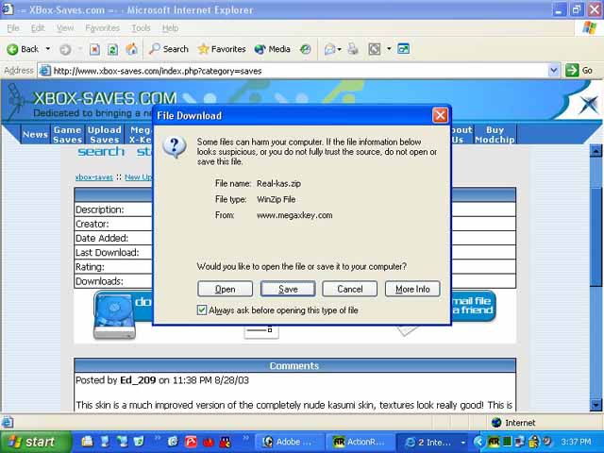Click the mail file to a friend button

pyautogui.click(x=474, y=306)
